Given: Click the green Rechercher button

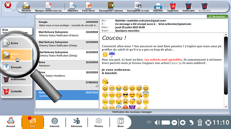Looking at the screenshot, I should (x=217, y=17).
